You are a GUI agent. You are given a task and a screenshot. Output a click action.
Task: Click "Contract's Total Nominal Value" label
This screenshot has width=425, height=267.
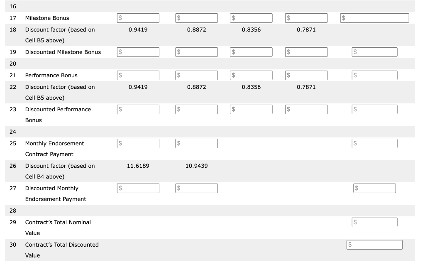coord(58,228)
